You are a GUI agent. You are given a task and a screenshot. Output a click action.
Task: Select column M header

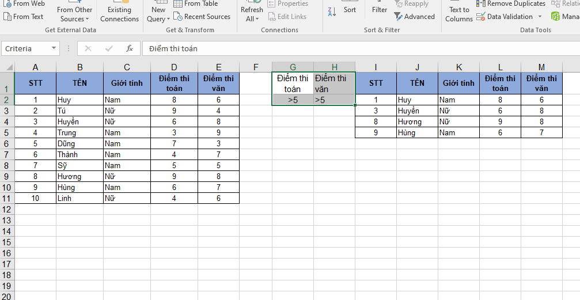click(541, 67)
